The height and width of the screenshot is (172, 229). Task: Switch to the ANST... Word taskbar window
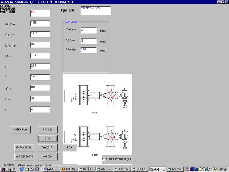(x=52, y=169)
